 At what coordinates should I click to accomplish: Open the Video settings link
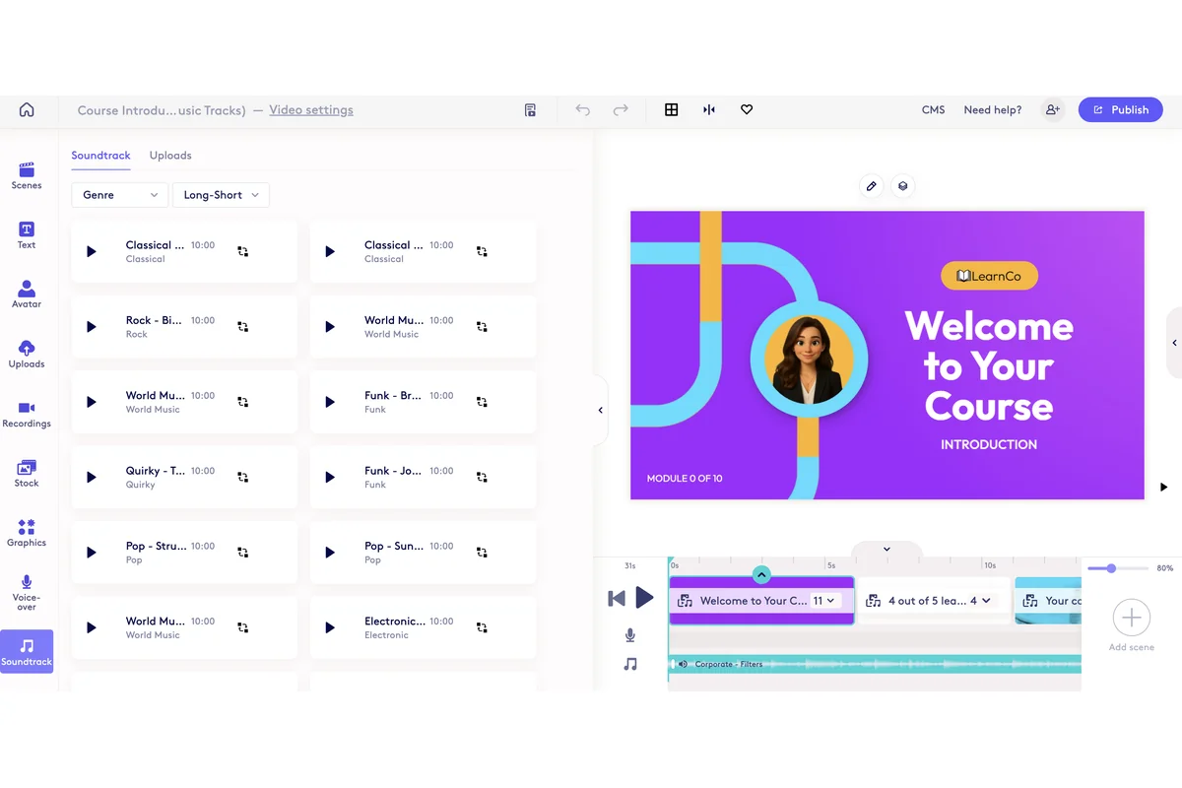click(311, 110)
